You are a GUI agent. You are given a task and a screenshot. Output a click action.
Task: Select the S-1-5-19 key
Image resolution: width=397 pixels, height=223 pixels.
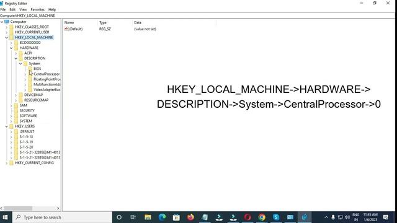26,142
